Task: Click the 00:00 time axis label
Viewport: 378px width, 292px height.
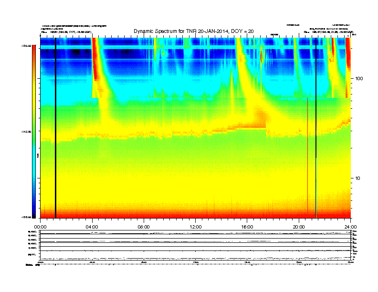Action: [x=40, y=227]
